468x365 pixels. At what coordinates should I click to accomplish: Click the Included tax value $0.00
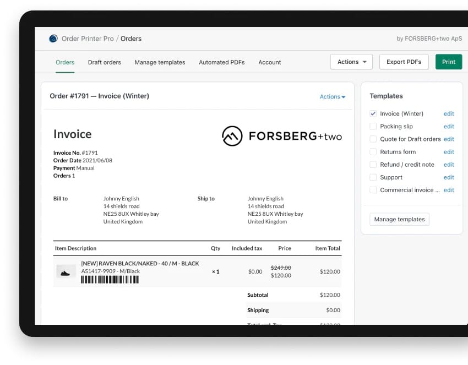click(255, 271)
